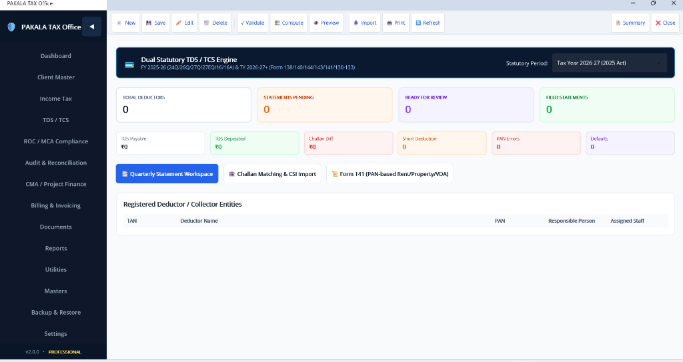Minimize the PAKALA TAX Office window
The height and width of the screenshot is (362, 683).
pos(633,3)
